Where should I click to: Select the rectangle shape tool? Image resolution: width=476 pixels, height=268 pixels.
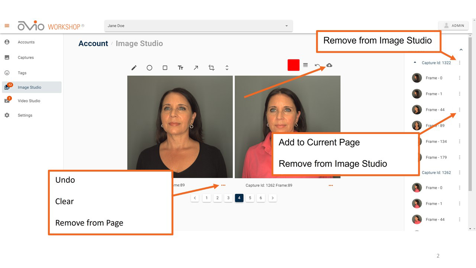pyautogui.click(x=165, y=68)
